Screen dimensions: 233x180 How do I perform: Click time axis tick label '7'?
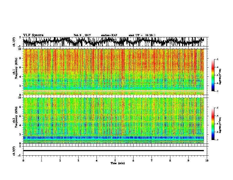[152, 161]
